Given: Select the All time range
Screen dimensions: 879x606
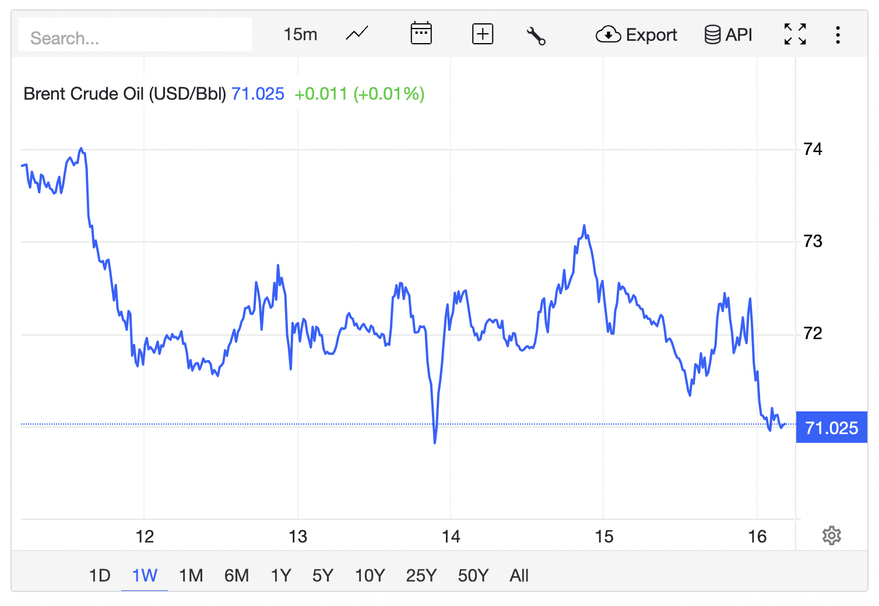Looking at the screenshot, I should 519,576.
